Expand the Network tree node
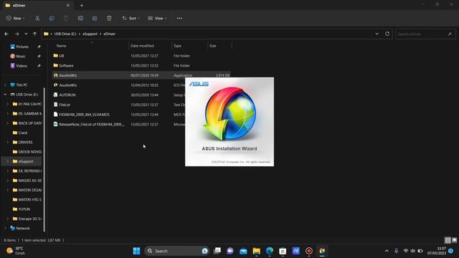Viewport: 459px width, 258px height. [x=5, y=228]
